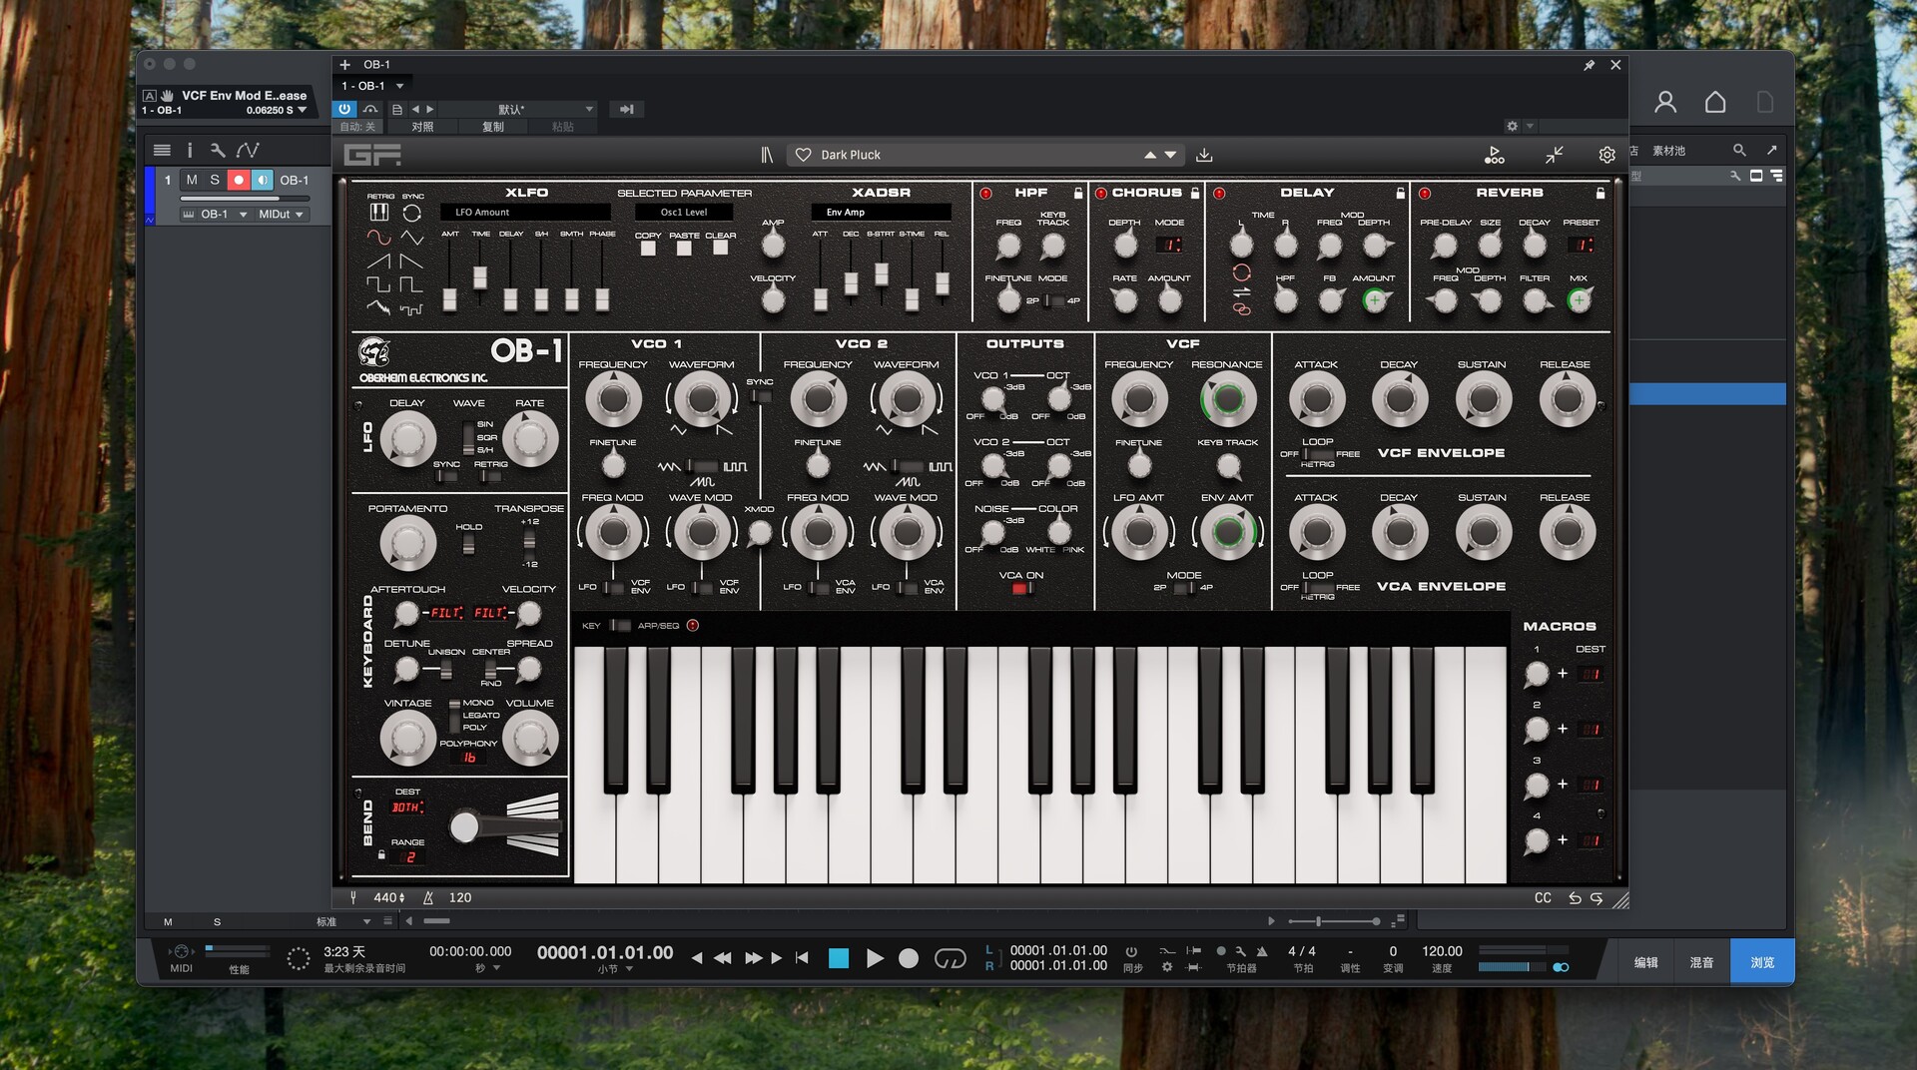Screen dimensions: 1917x1070
Task: Toggle the Delay red power LED
Action: [1219, 194]
